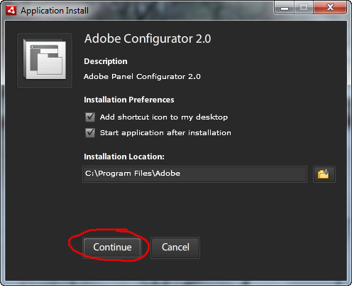Click the "Start application after installation" label text

click(165, 133)
